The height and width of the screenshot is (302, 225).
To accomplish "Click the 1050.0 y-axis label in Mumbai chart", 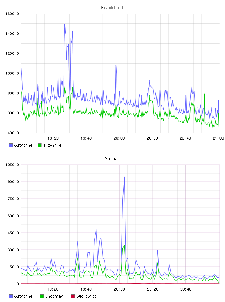I will tap(12, 165).
